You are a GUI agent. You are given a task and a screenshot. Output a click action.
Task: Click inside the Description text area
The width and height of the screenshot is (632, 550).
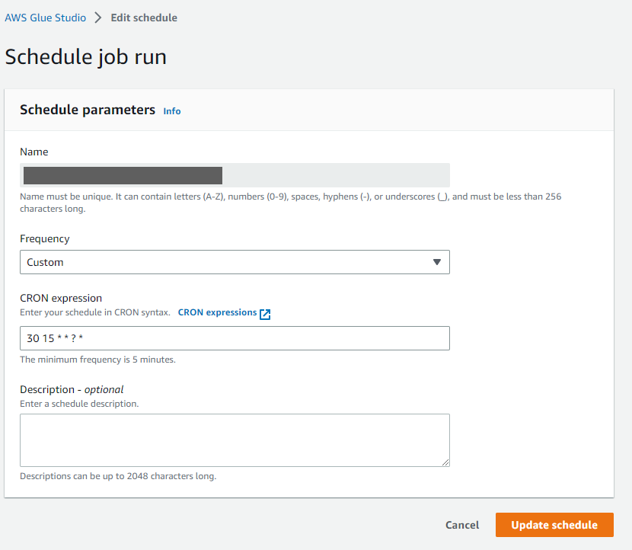pyautogui.click(x=235, y=440)
